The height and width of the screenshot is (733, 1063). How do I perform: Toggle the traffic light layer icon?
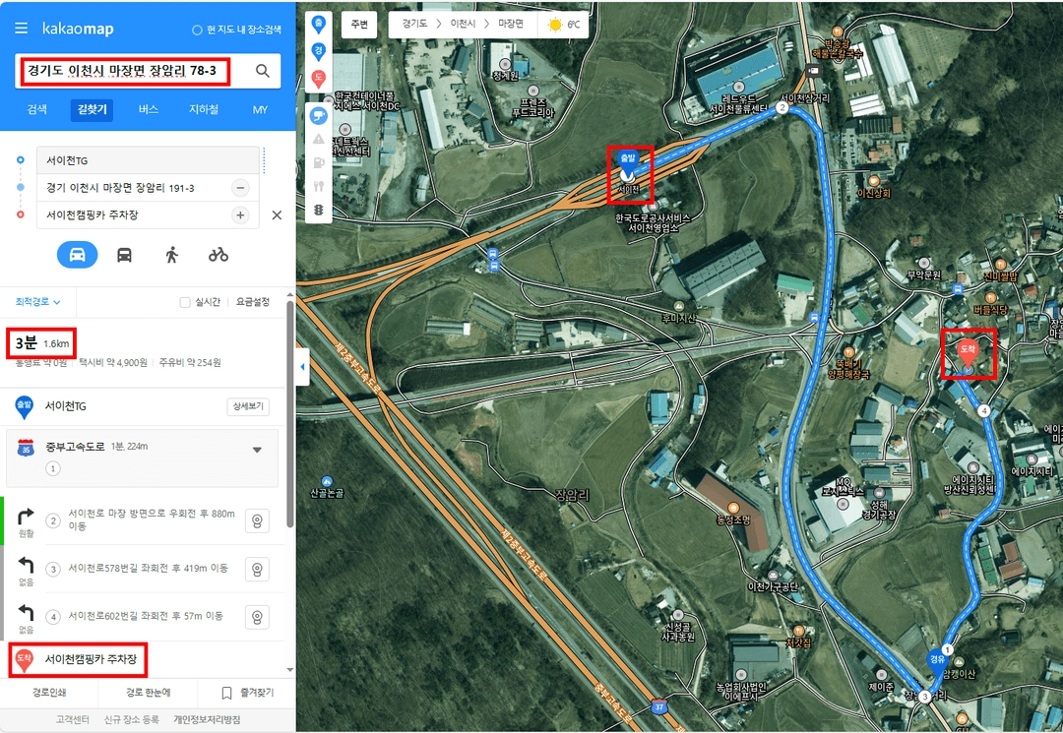click(318, 210)
